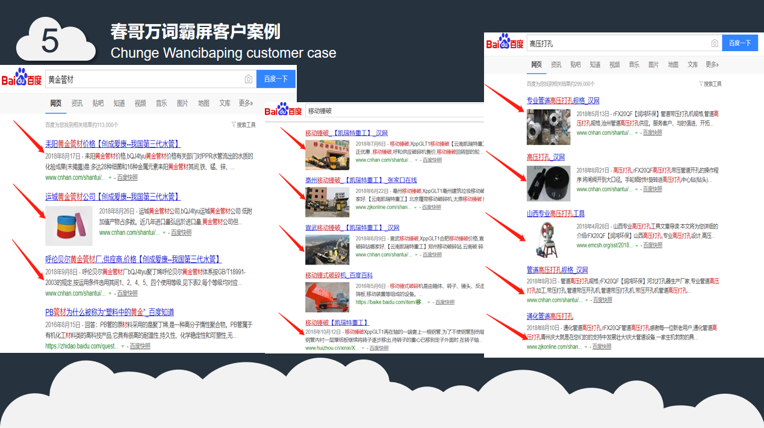764x428 pixels.
Task: Open 搜索工具 filter in the 黄金管材 window
Action: pos(243,125)
